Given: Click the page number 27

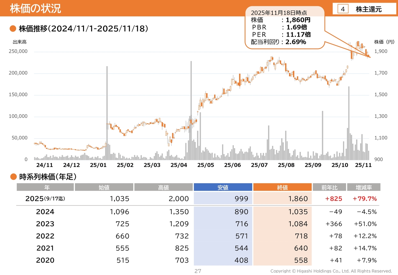Looking at the screenshot, I should (198, 271).
